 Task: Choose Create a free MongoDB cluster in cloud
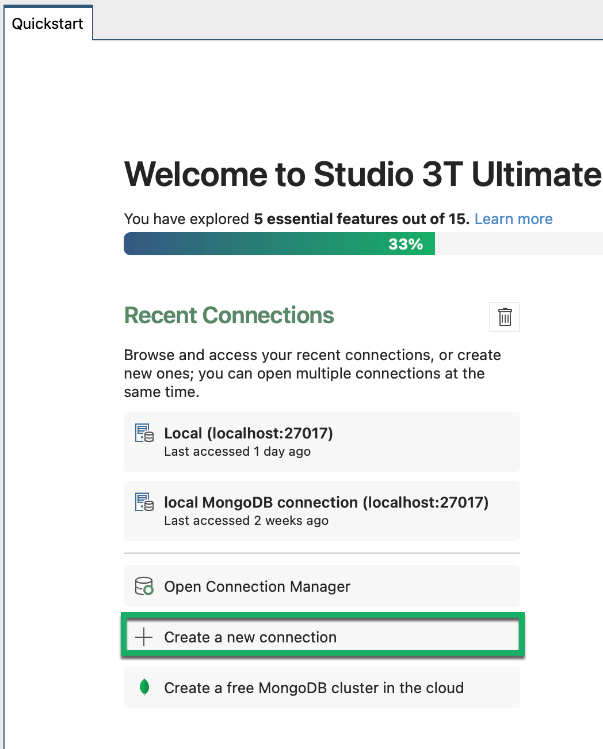[314, 688]
